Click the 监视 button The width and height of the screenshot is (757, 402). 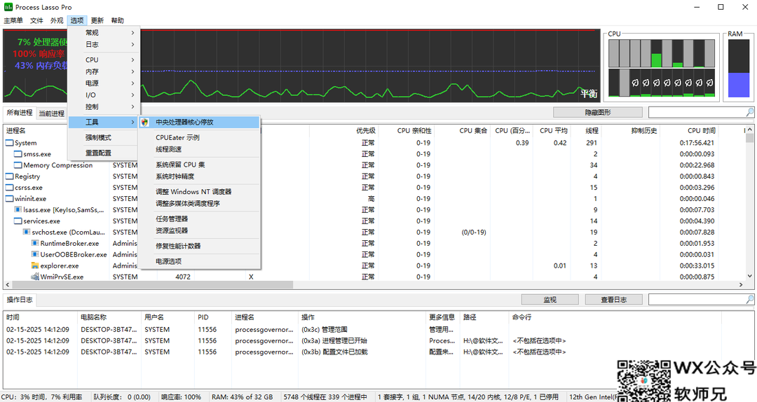tap(550, 300)
